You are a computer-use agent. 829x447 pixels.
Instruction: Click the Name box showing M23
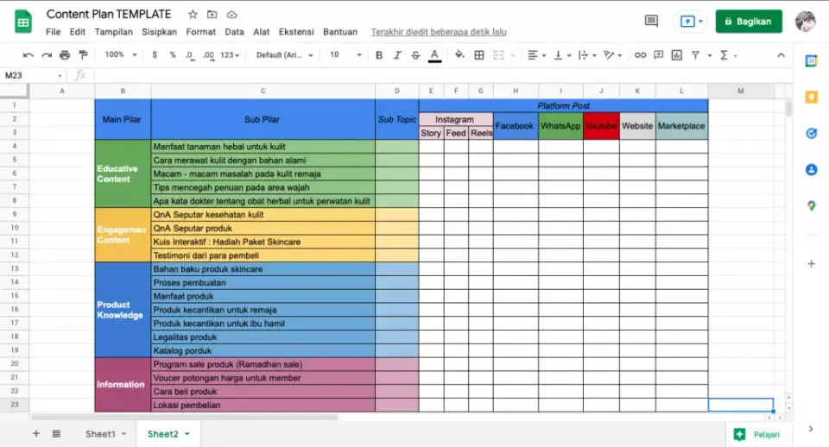click(x=33, y=76)
